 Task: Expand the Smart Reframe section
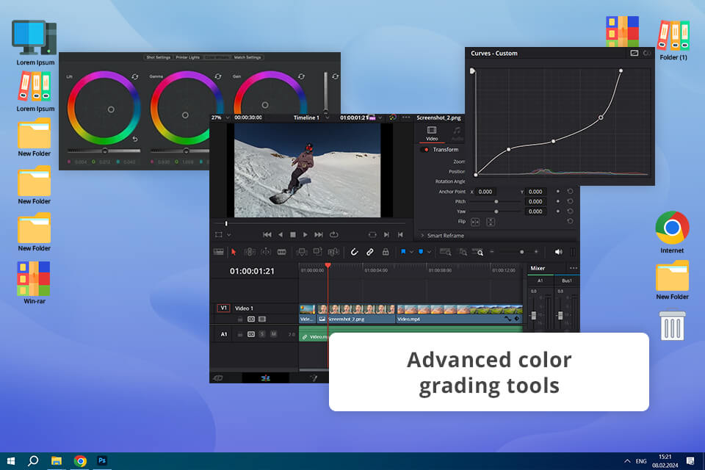click(422, 235)
